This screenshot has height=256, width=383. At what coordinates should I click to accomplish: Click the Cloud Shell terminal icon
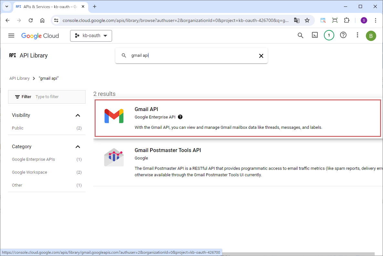click(x=315, y=36)
